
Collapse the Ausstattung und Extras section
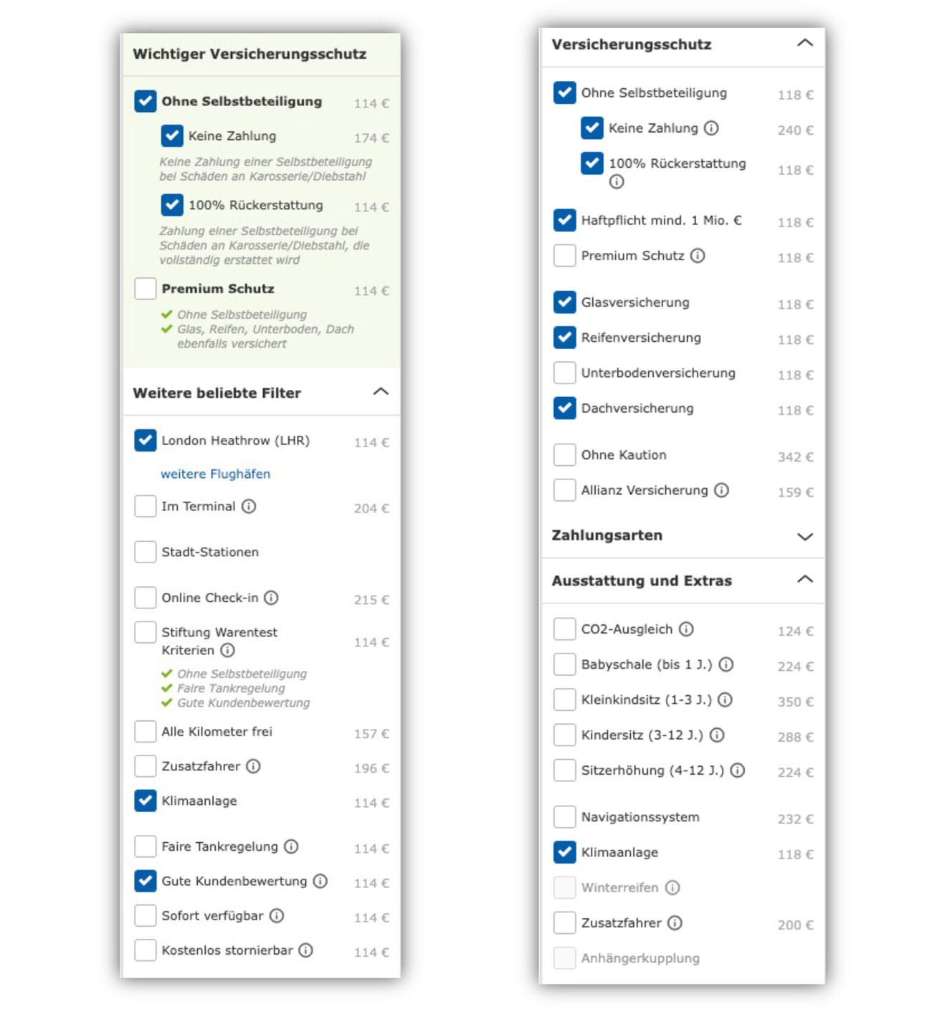point(805,579)
